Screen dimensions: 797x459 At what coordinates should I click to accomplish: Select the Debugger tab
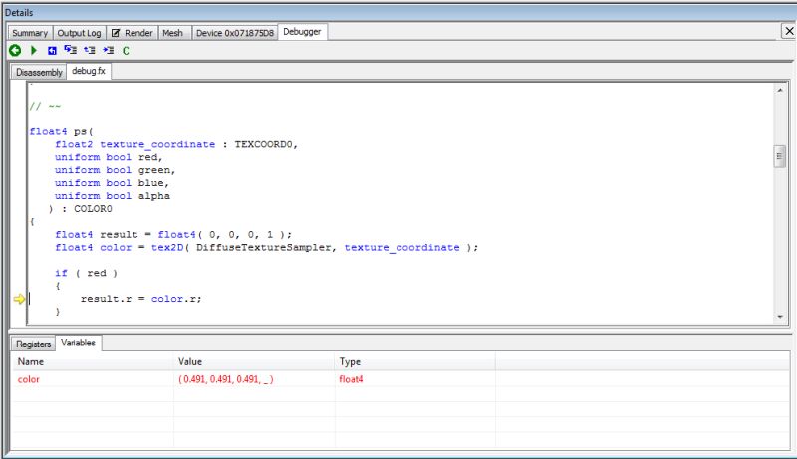pyautogui.click(x=302, y=32)
